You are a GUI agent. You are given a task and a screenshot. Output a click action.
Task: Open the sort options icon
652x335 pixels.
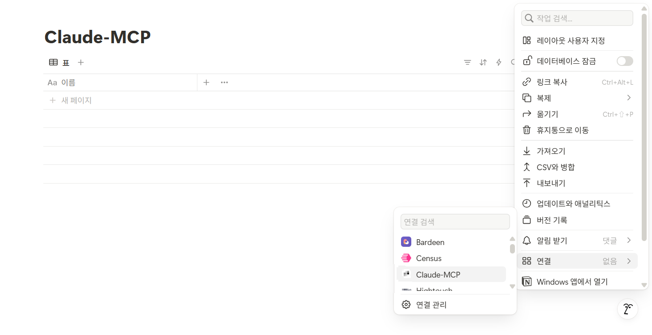point(483,62)
